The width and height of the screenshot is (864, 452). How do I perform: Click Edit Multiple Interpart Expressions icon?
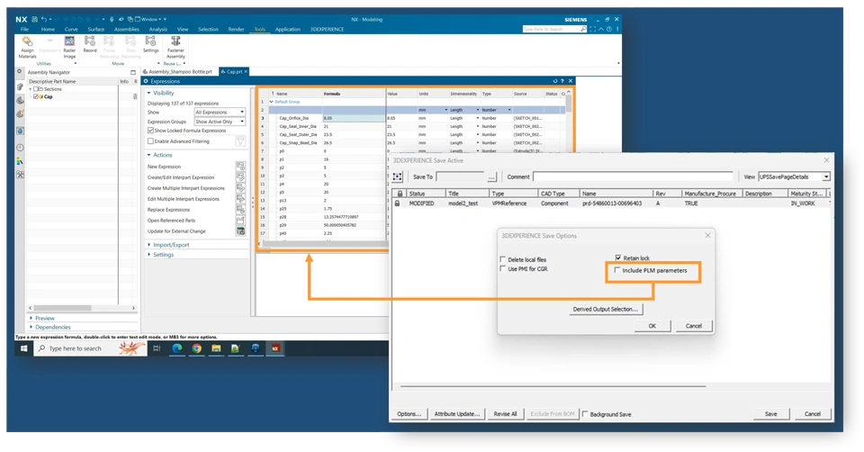coord(240,199)
